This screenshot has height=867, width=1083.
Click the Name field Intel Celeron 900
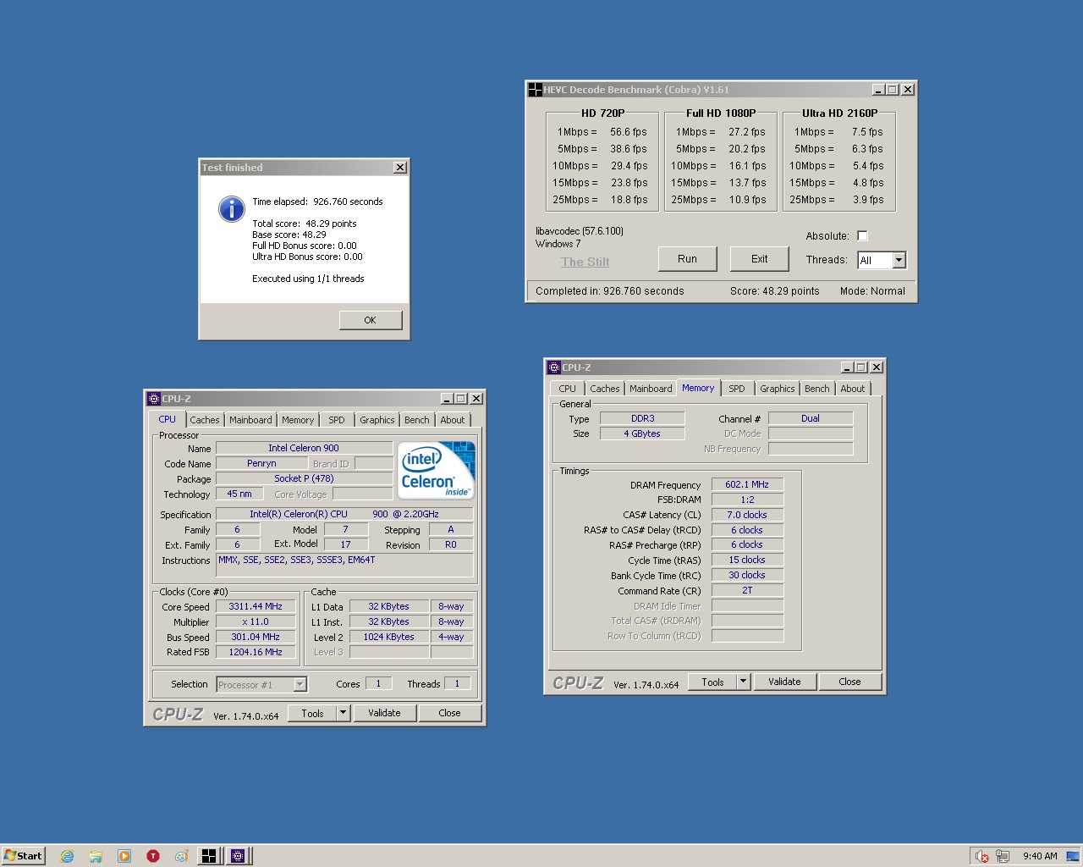(x=304, y=448)
